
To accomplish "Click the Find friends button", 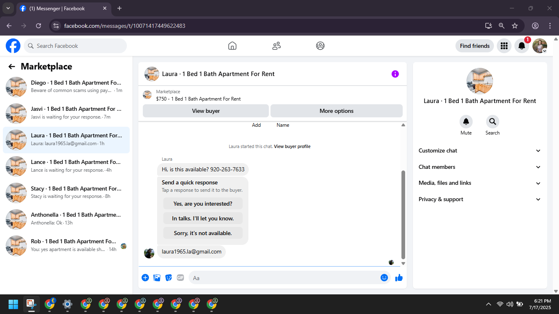I will 475,46.
